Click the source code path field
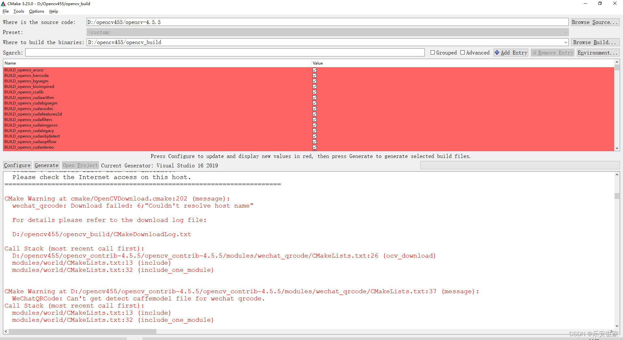The image size is (623, 340). tap(327, 22)
